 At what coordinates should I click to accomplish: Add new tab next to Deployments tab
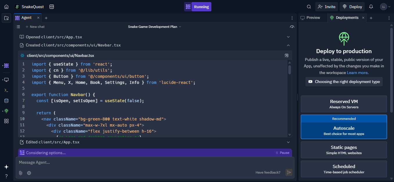pos(371,18)
